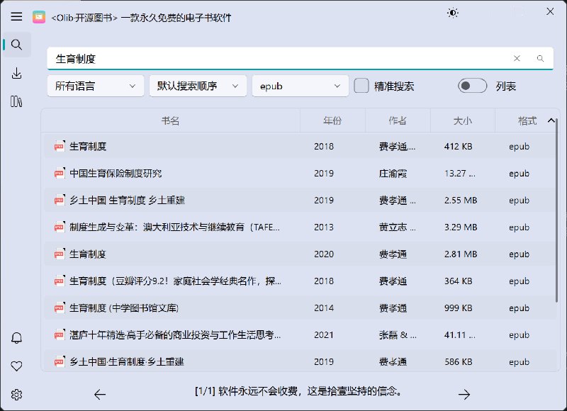Clear search text with X icon
The image size is (567, 411).
pos(517,59)
